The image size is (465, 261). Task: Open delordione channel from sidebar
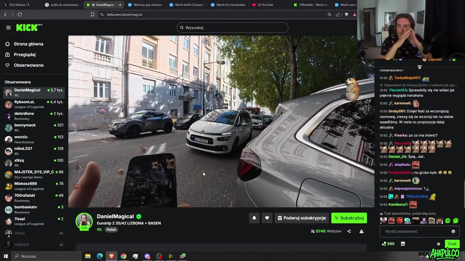coord(34,116)
